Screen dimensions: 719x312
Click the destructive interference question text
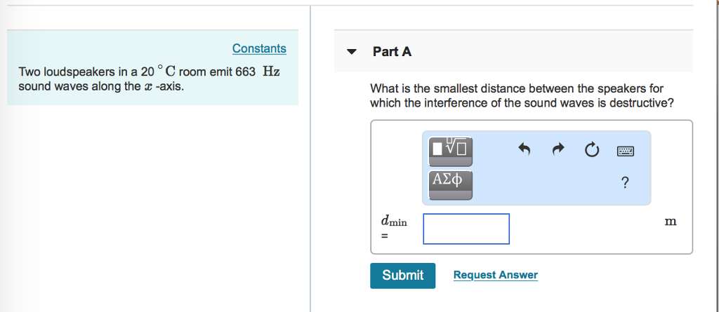point(522,96)
